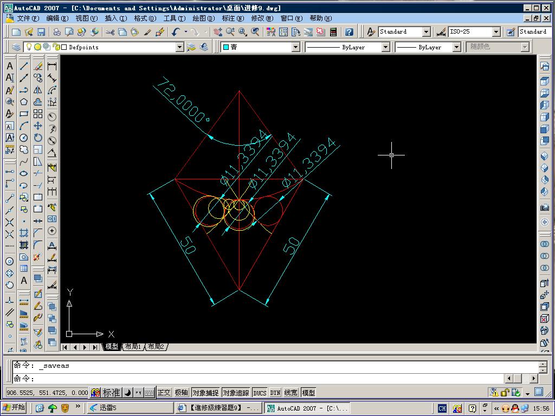
Task: Click the Save file icon
Action: click(41, 32)
